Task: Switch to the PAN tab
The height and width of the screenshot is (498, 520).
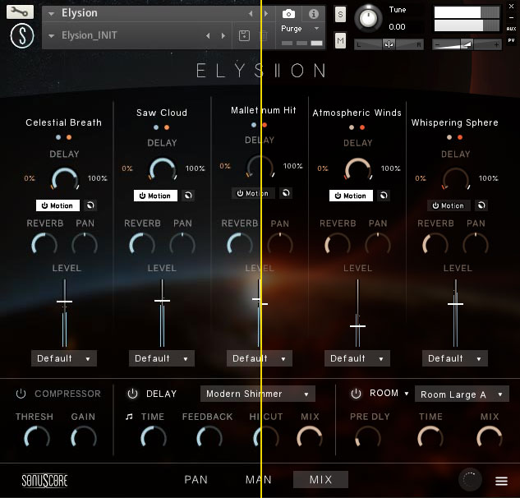Action: 196,479
